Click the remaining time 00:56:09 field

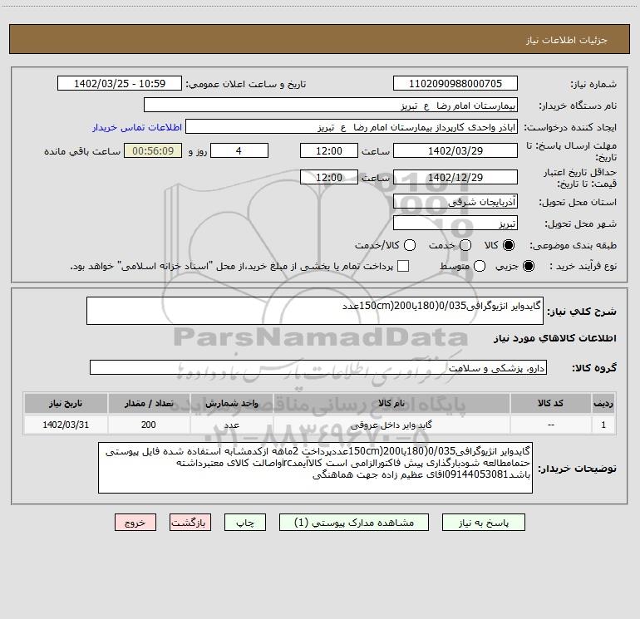[153, 150]
